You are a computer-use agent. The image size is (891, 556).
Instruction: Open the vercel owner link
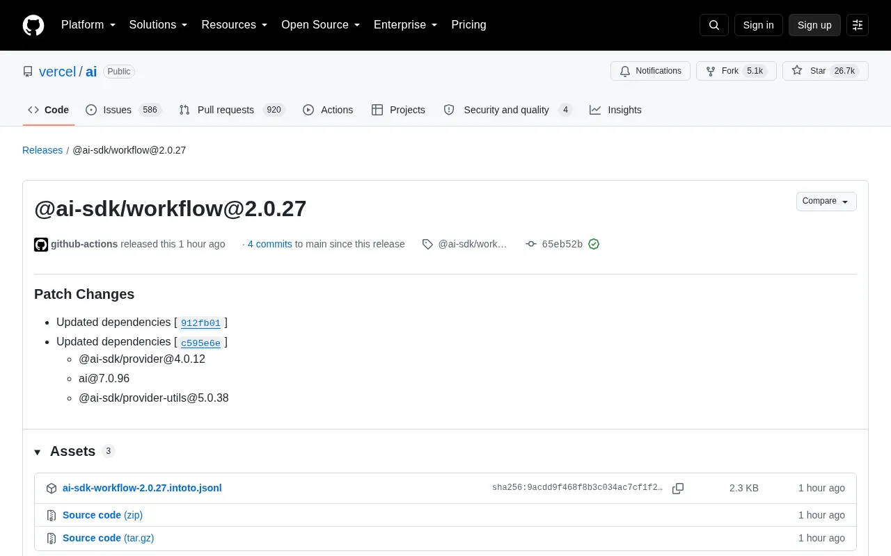57,72
